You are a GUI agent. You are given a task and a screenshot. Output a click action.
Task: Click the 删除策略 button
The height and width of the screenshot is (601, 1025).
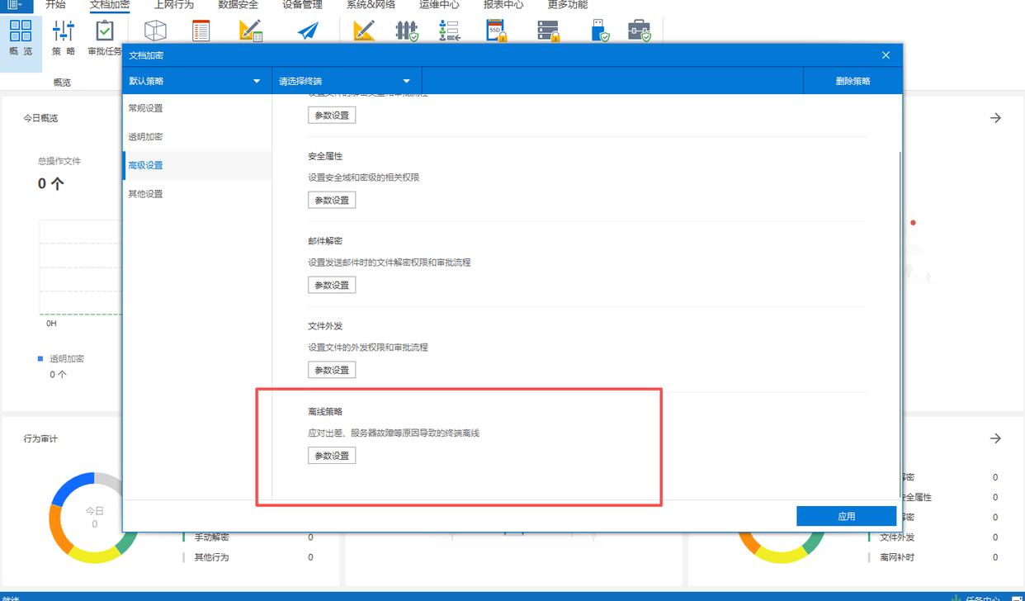[x=853, y=81]
